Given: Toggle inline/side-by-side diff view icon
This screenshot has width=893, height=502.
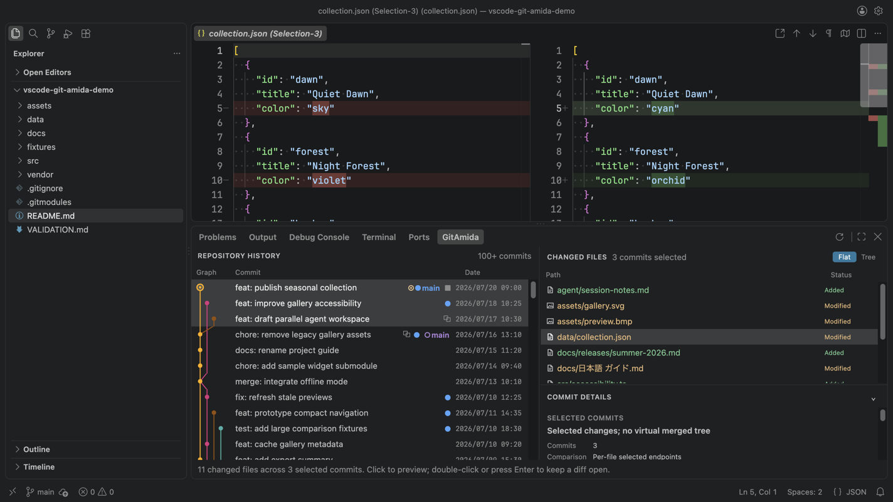Looking at the screenshot, I should [x=862, y=33].
